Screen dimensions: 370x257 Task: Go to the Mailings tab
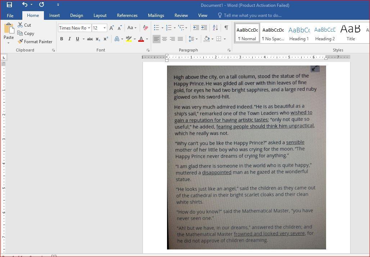156,15
